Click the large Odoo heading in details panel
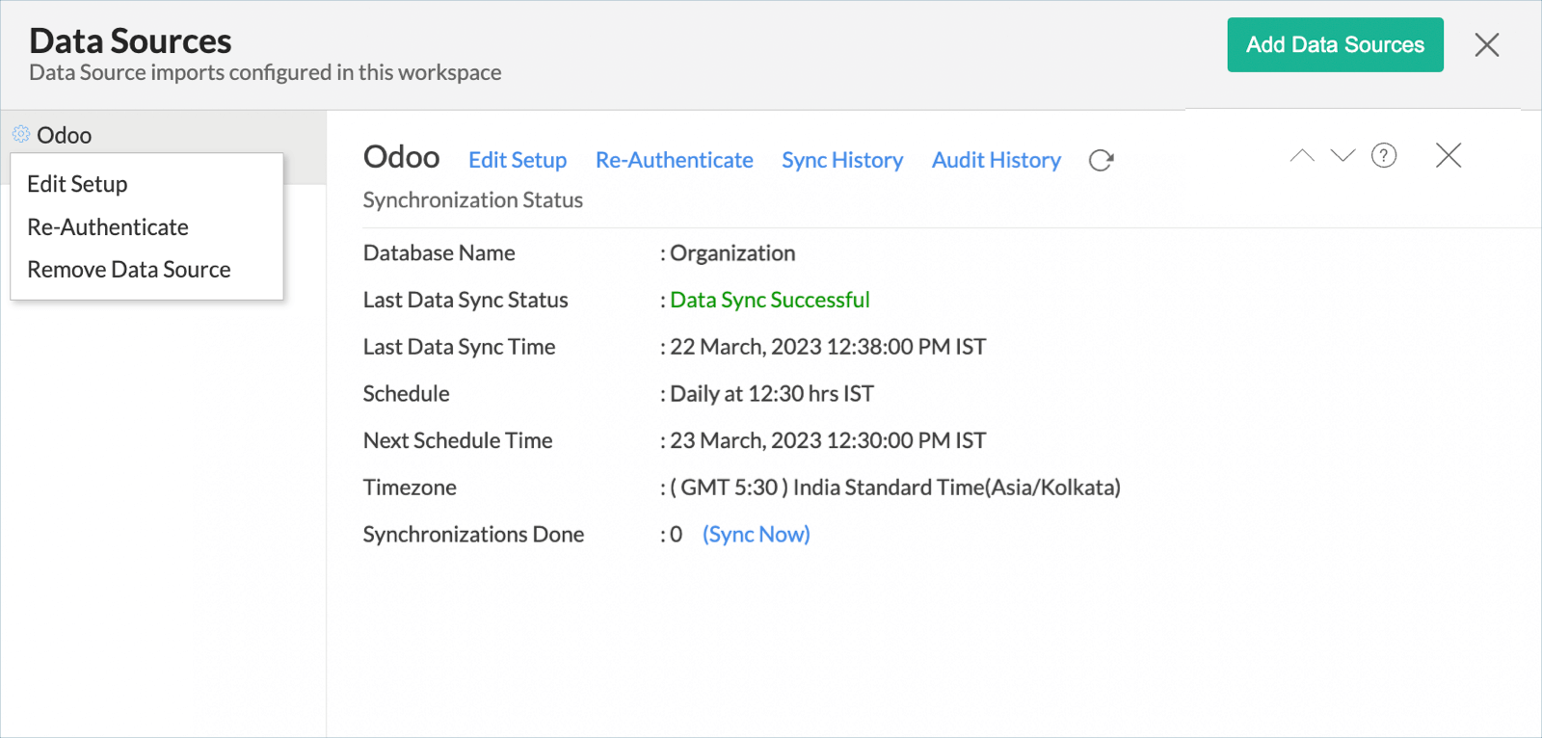Image resolution: width=1542 pixels, height=738 pixels. (x=401, y=157)
